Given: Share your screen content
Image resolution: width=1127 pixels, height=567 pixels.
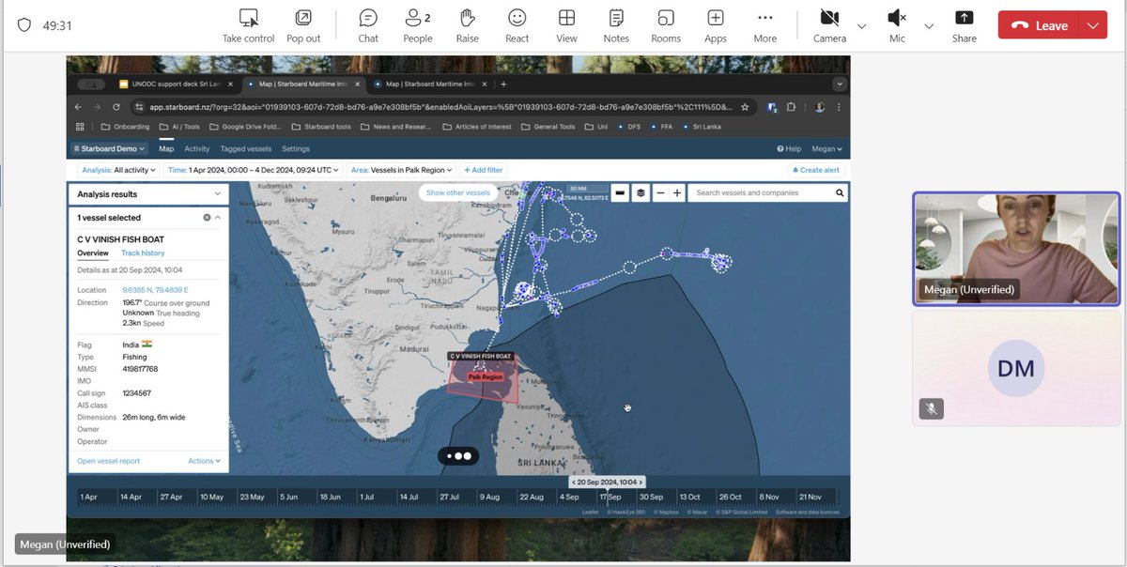Looking at the screenshot, I should click(965, 25).
